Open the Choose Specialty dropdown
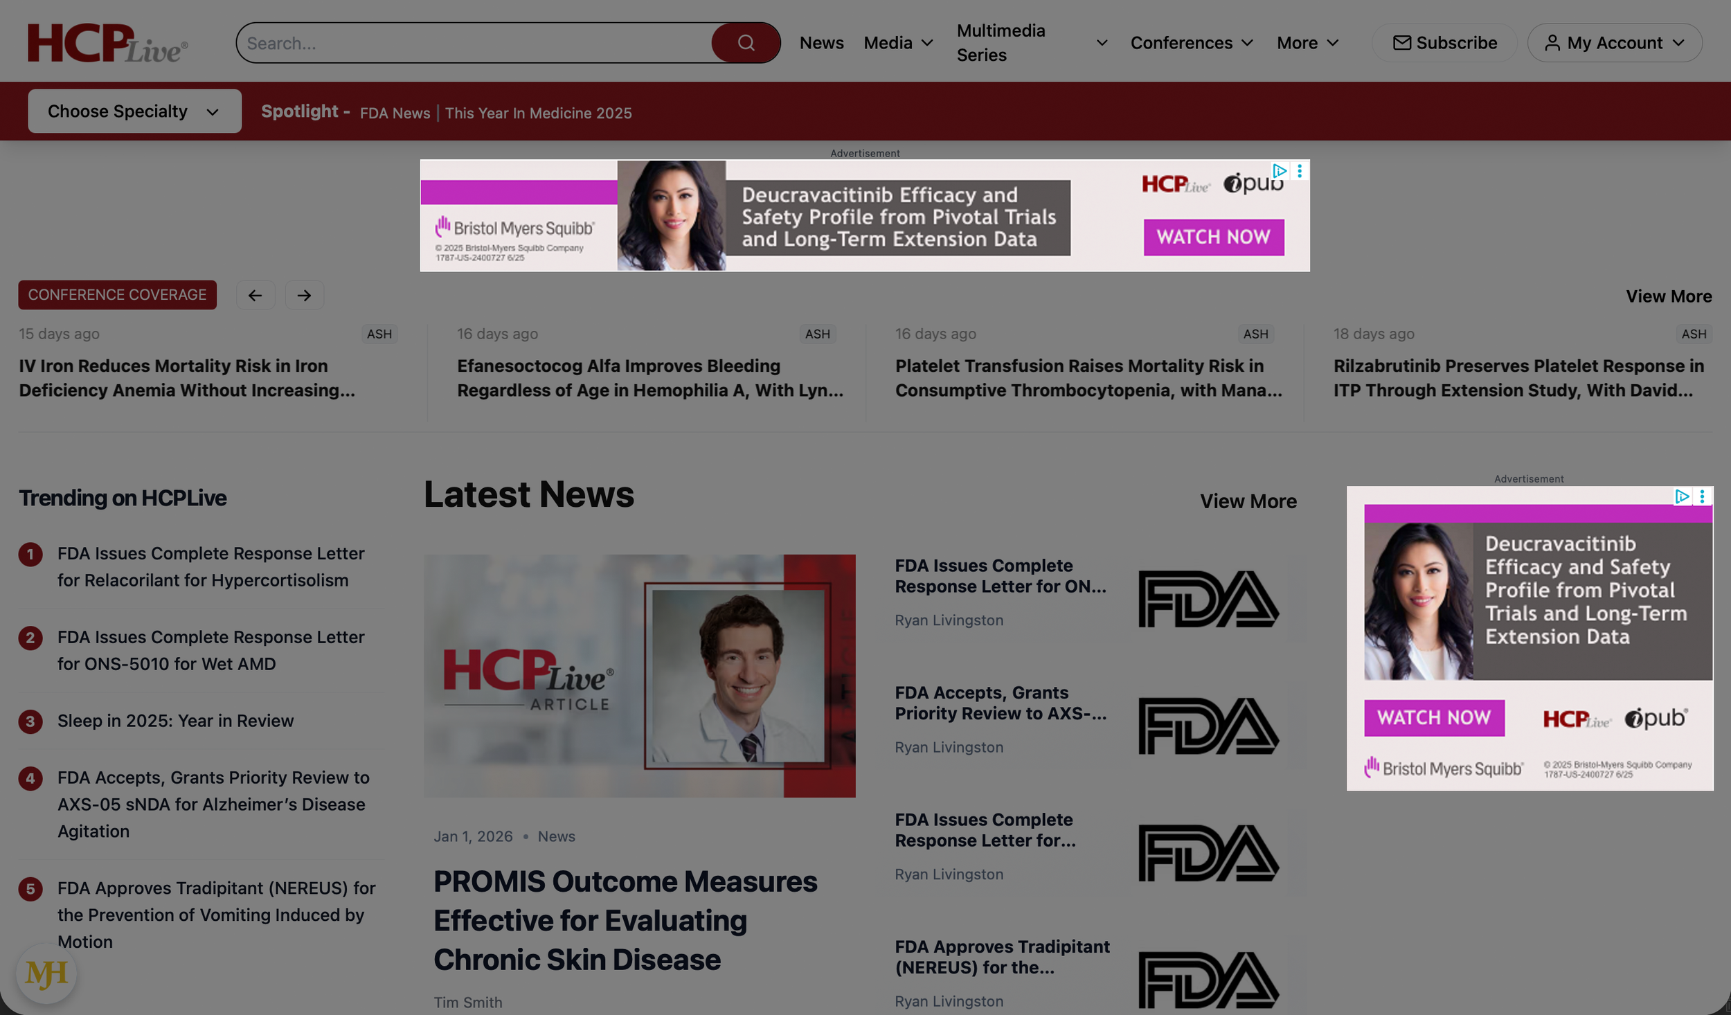The image size is (1731, 1015). click(x=134, y=111)
